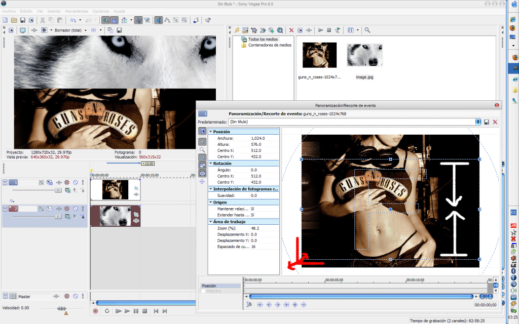
Task: Stop playback in the transport bar
Action: (x=144, y=311)
